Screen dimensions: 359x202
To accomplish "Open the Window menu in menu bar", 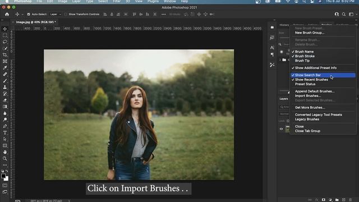I will [x=169, y=1].
